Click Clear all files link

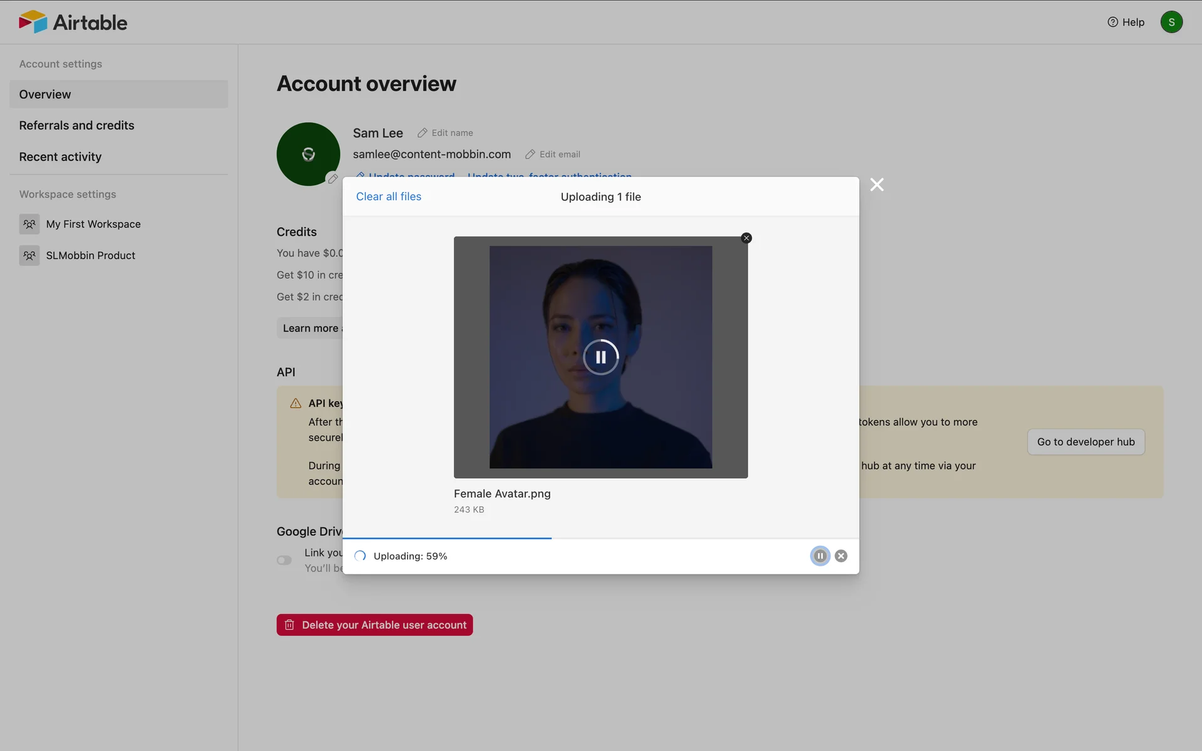[388, 197]
